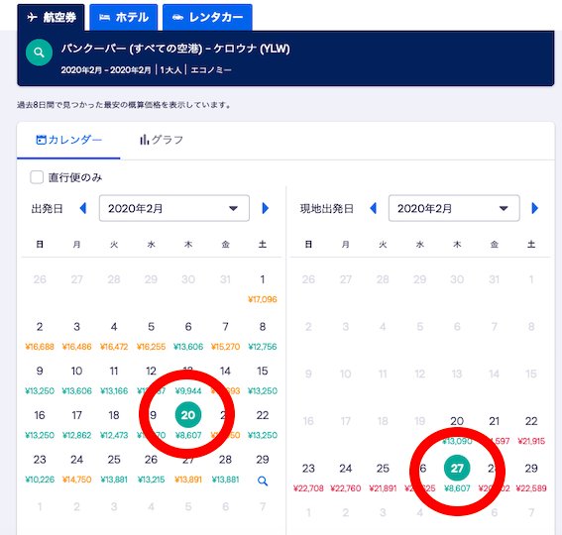Select departure date 10 priced ¥13,606

pos(76,379)
